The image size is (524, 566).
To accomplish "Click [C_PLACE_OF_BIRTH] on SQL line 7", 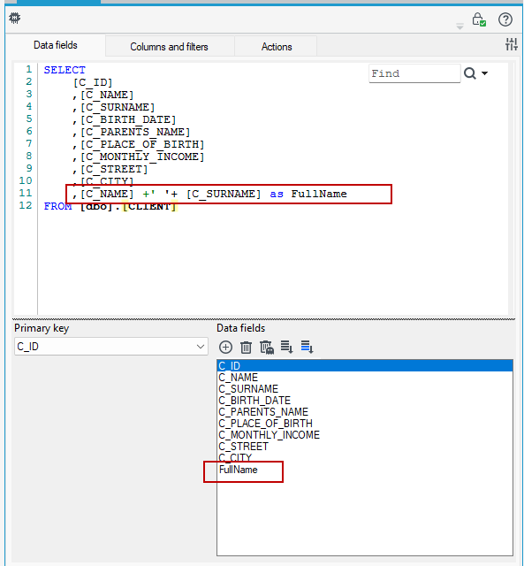I will pyautogui.click(x=142, y=144).
